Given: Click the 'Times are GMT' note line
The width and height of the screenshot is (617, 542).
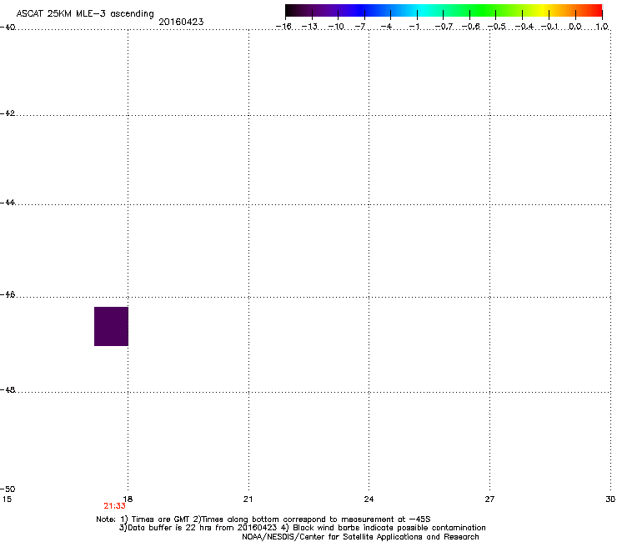Looking at the screenshot, I should coord(263,519).
